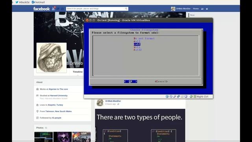Click the VirtualBox optical disc status icon

pyautogui.click(x=171, y=96)
